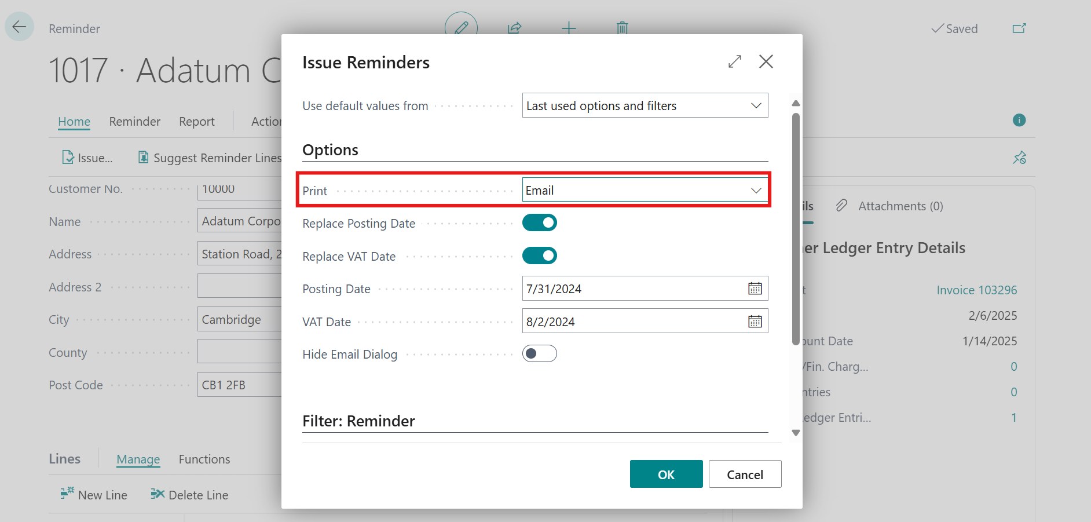This screenshot has width=1091, height=522.
Task: Open the Print dropdown showing Email
Action: pos(645,191)
